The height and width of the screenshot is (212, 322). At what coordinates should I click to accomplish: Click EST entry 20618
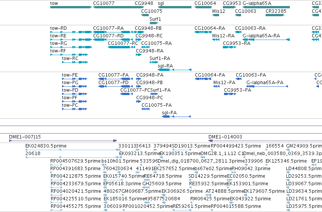click(x=33, y=154)
